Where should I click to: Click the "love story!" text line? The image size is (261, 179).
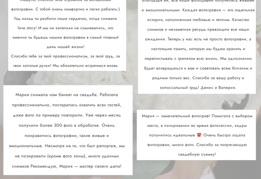pyautogui.click(x=68, y=28)
